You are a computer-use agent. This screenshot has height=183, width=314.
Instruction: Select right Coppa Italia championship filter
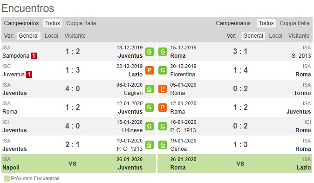[x=294, y=23]
